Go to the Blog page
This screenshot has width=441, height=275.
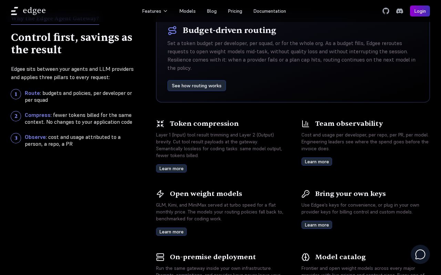212,11
